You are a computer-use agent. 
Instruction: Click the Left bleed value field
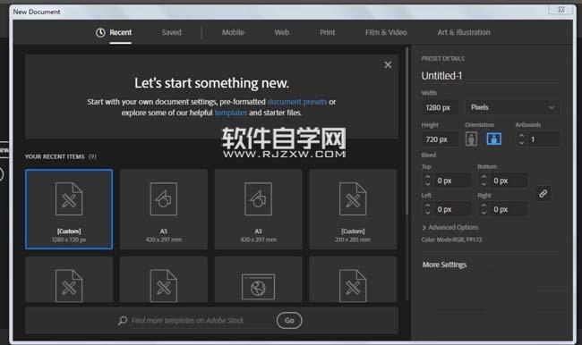tap(452, 209)
